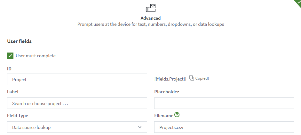This screenshot has width=301, height=135.
Task: Select the {{fields.Project}} variable text
Action: [x=170, y=79]
